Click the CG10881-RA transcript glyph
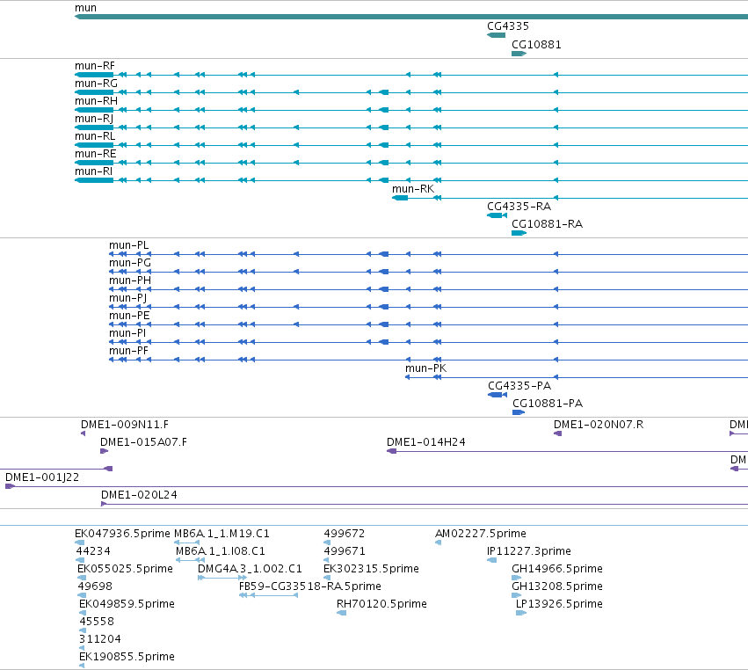Viewport: 748px width, 670px height. click(519, 233)
